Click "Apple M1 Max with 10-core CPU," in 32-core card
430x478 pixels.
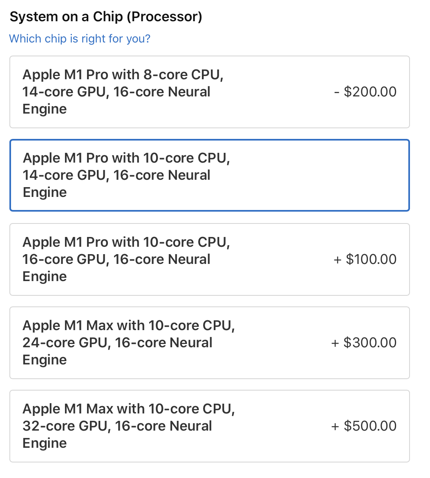[128, 409]
